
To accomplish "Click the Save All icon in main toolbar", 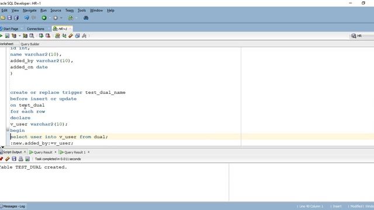I will click(16, 18).
